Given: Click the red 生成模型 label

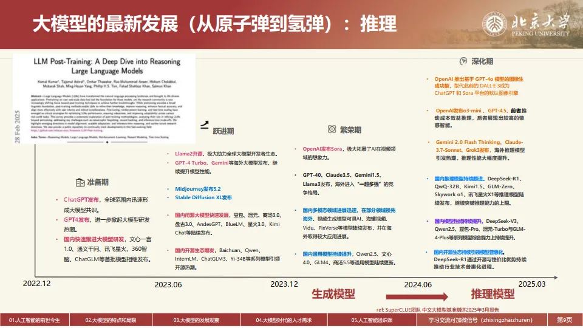Looking at the screenshot, I should 333,294.
